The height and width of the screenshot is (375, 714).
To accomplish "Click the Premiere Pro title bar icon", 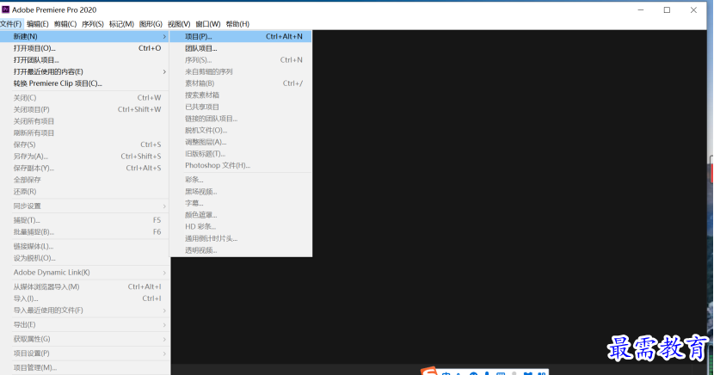I will click(x=5, y=9).
